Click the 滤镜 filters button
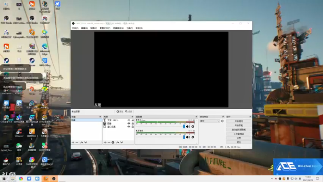This screenshot has width=323, height=182. point(129,112)
